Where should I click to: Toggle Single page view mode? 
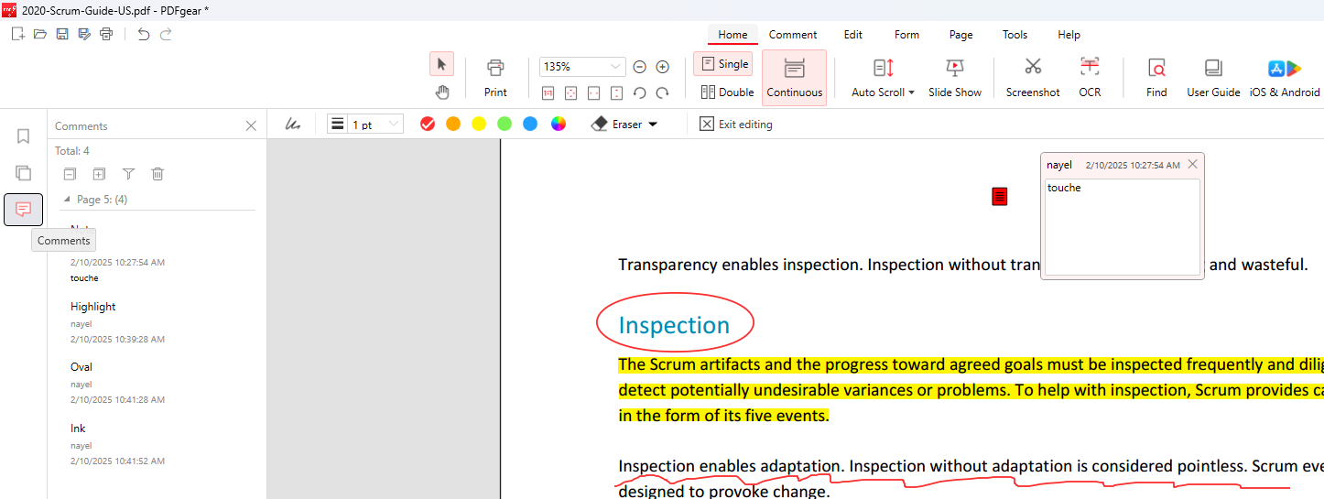point(723,64)
